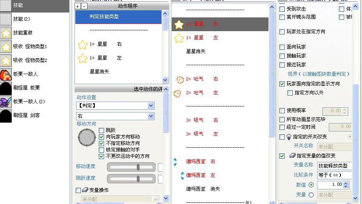Click the plus button in 动作程序 header
Image resolution: width=362 pixels, height=204 pixels.
point(78,6)
